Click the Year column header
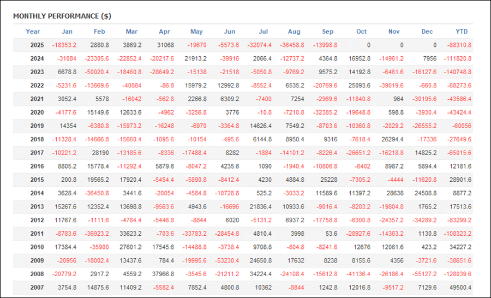491x298 pixels. [33, 32]
